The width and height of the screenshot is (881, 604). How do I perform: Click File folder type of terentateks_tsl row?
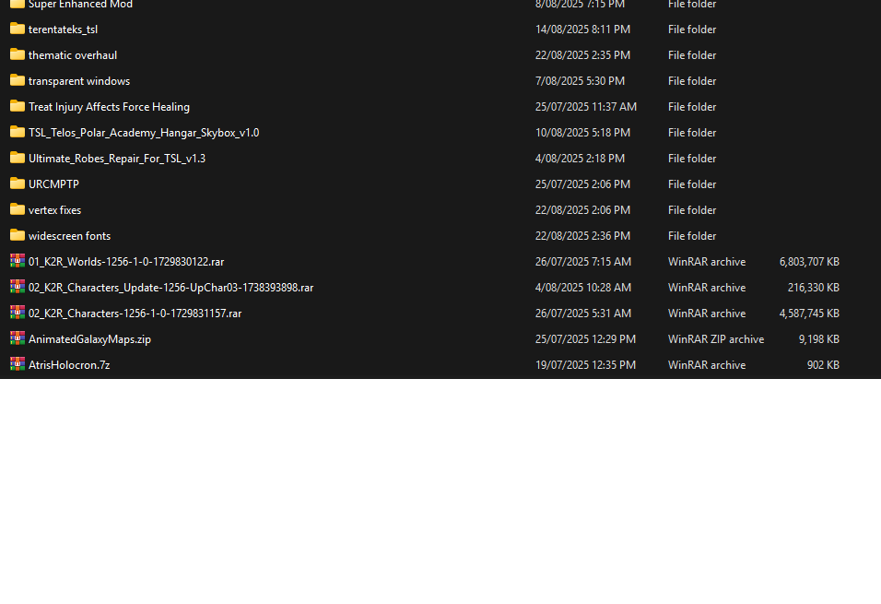[692, 30]
